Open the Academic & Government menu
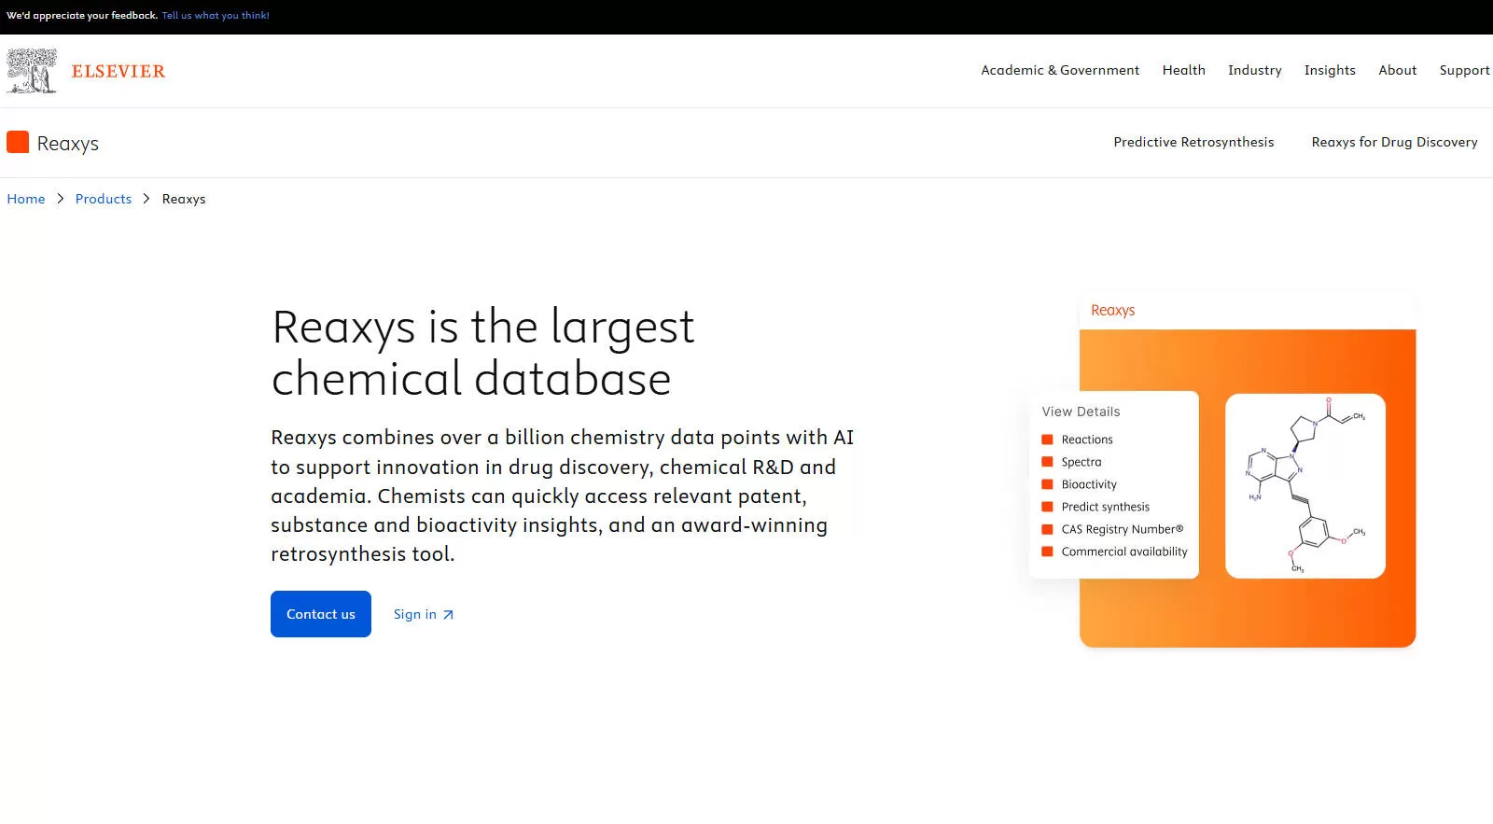The height and width of the screenshot is (824, 1493). click(x=1060, y=70)
